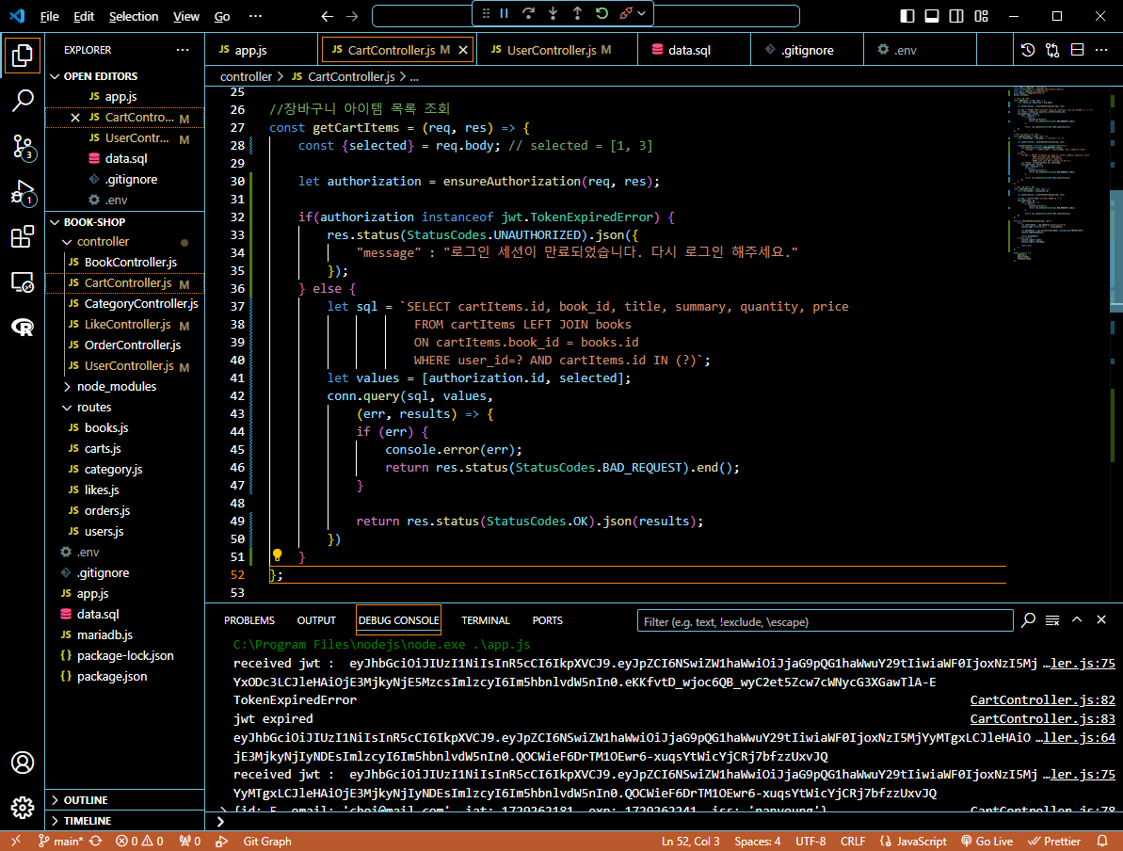Open Customize Layout control
The height and width of the screenshot is (851, 1123).
981,16
